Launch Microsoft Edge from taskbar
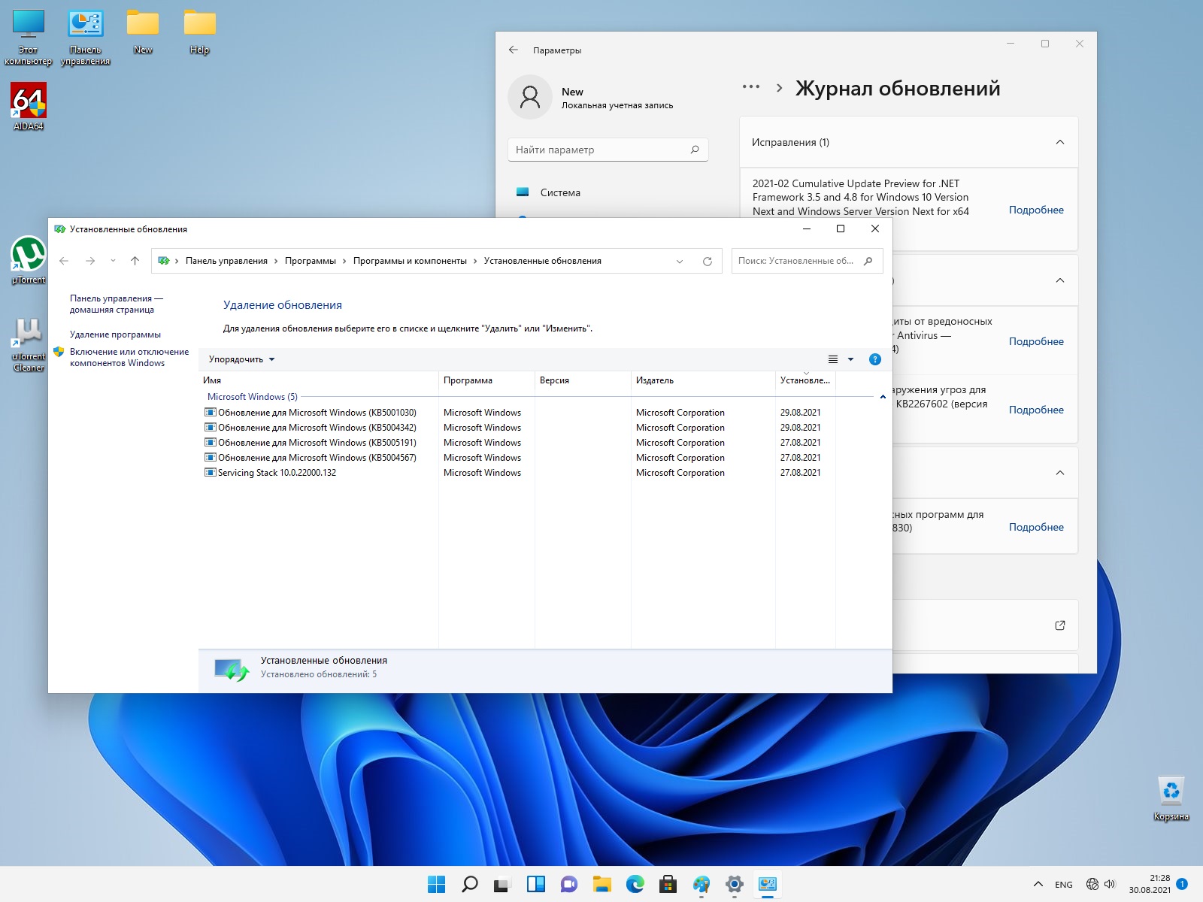Image resolution: width=1203 pixels, height=902 pixels. click(635, 885)
